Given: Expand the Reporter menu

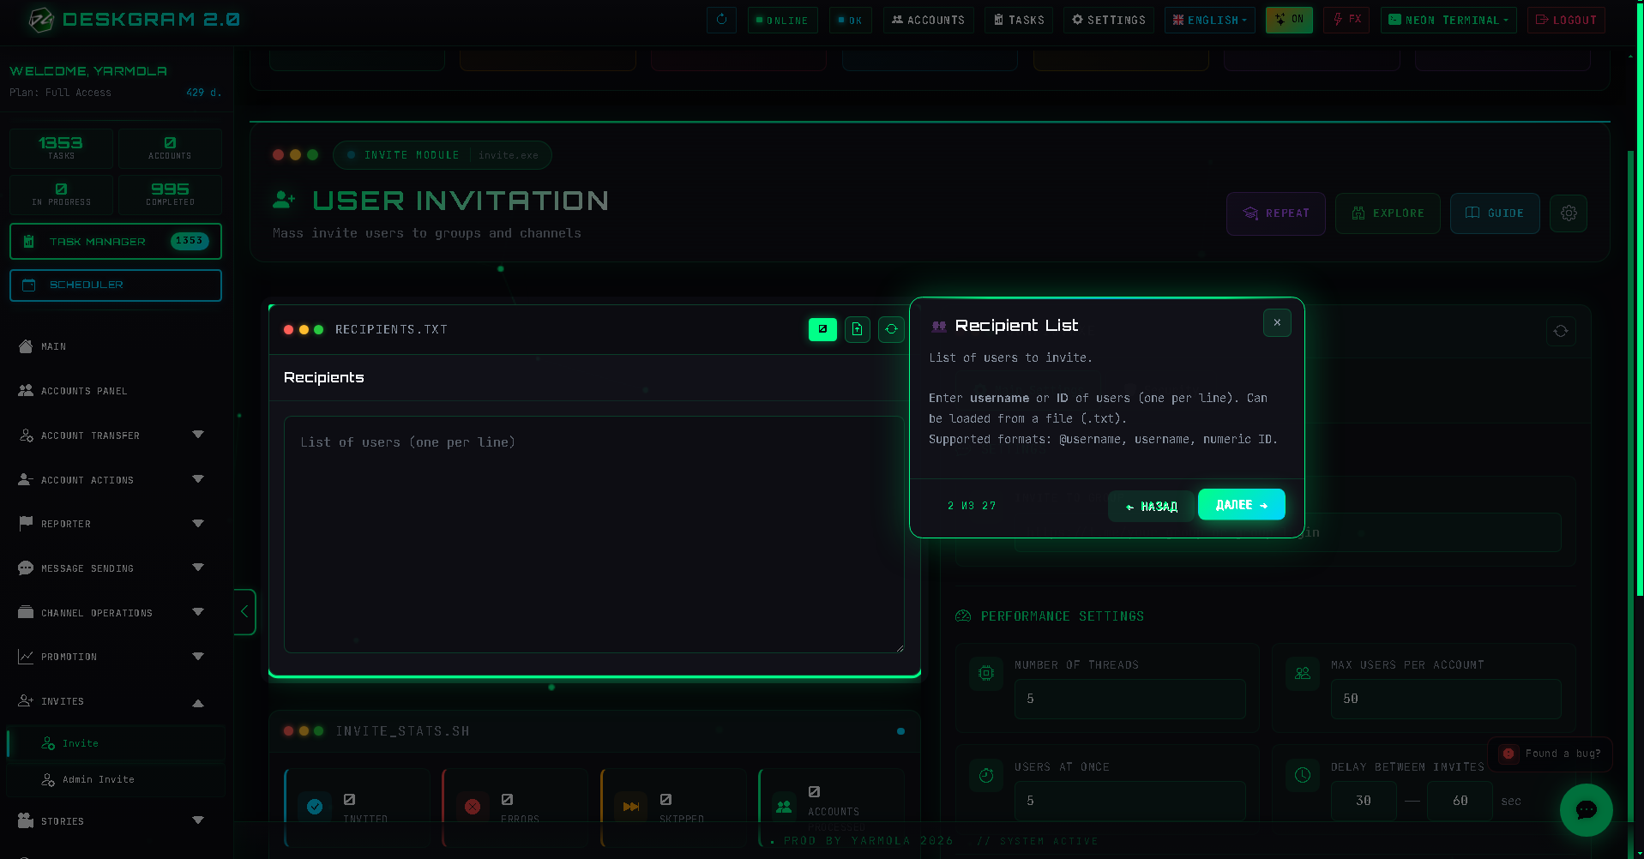Looking at the screenshot, I should pos(116,524).
